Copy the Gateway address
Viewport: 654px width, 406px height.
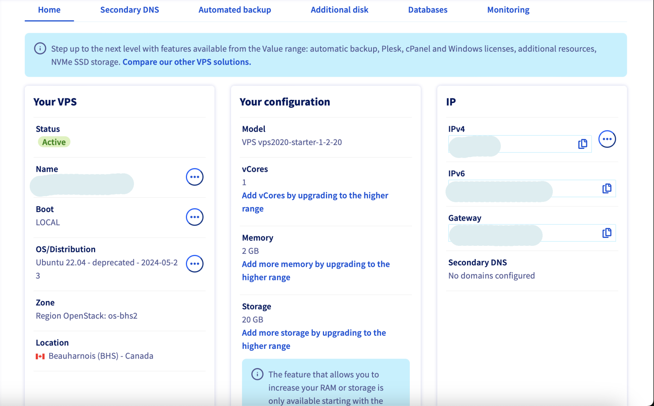click(x=607, y=233)
